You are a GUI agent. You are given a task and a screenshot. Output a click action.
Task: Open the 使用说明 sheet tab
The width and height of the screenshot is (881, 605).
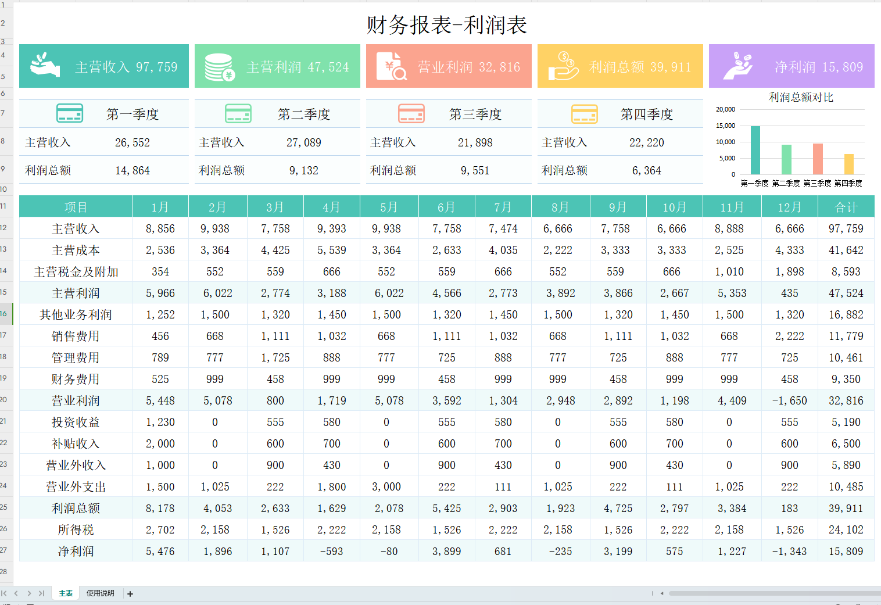[101, 593]
